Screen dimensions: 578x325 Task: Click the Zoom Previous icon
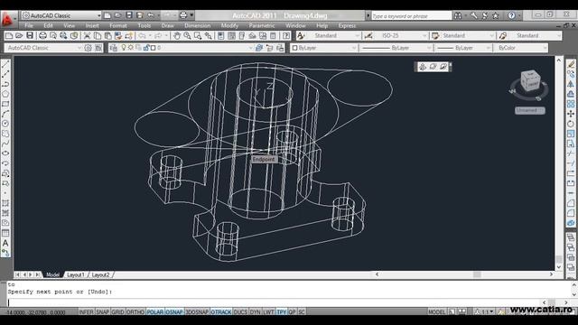click(x=209, y=36)
